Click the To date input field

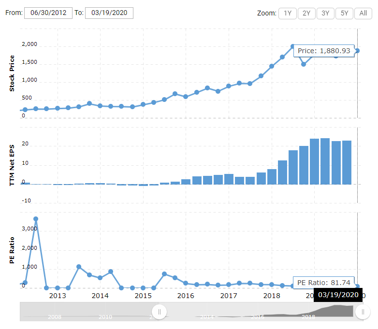tap(109, 13)
